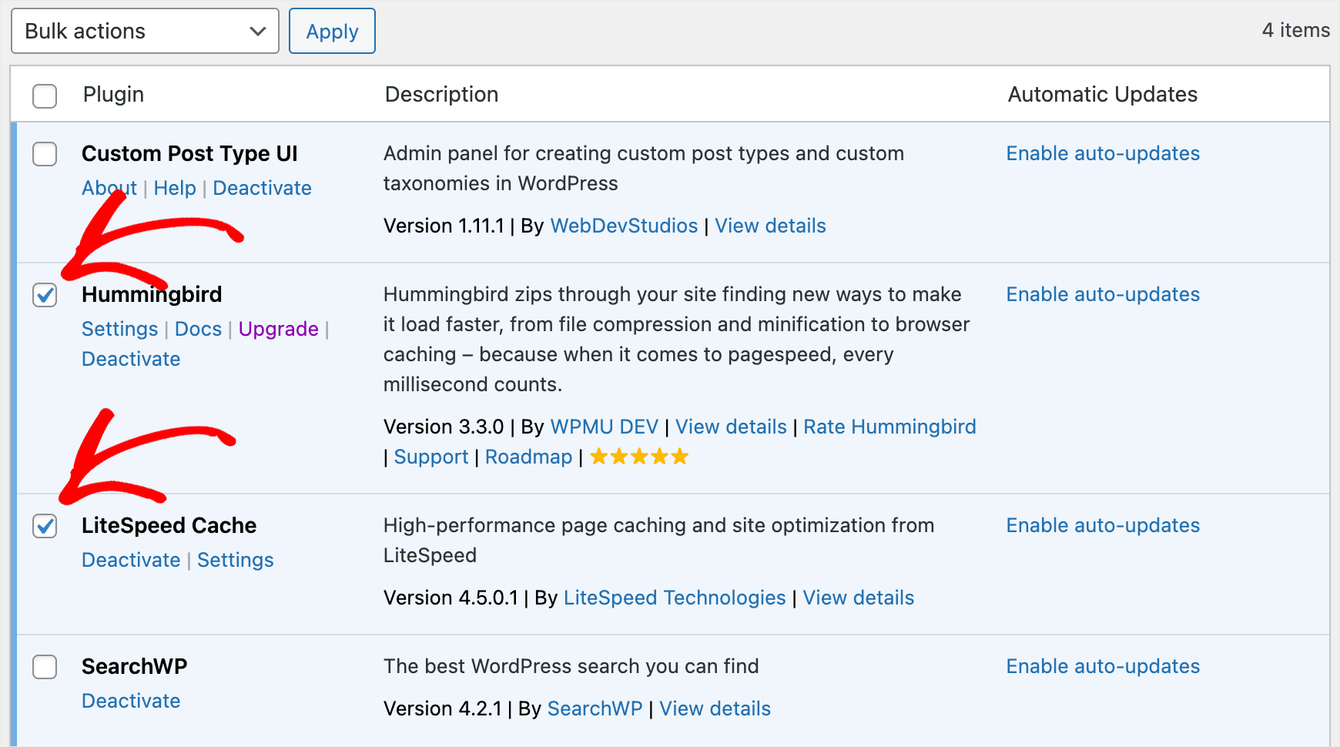Enable auto-updates for SearchWP

tap(1103, 666)
